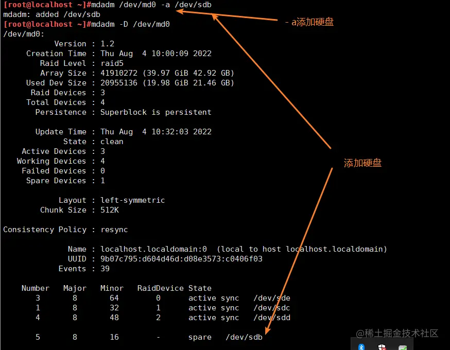This screenshot has height=350, width=450.
Task: Open the Bluetooth tray icon
Action: [361, 347]
